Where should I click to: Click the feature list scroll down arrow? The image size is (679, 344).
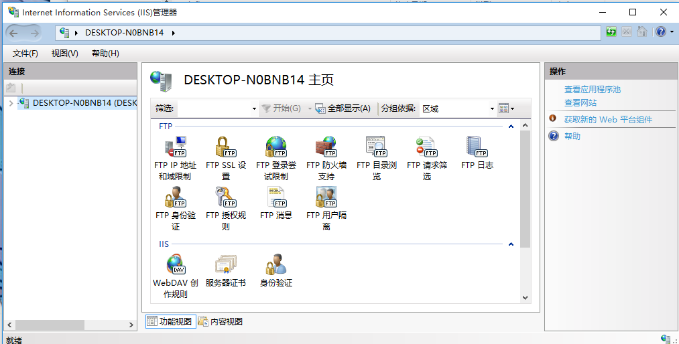pos(525,298)
